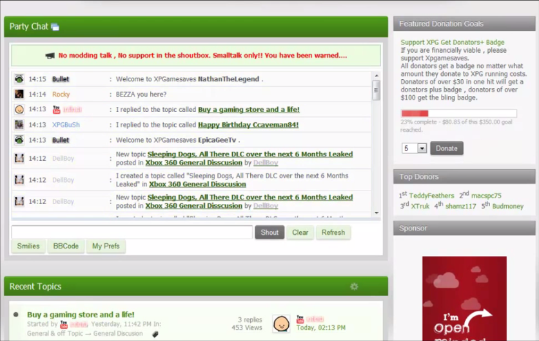Viewport: 539px width, 341px height.
Task: Click the megaphone announcement icon
Action: point(50,56)
